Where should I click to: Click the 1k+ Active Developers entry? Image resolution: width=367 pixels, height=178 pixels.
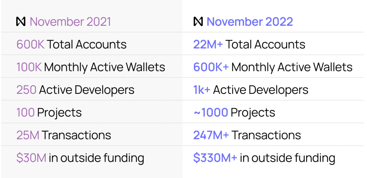pos(251,90)
